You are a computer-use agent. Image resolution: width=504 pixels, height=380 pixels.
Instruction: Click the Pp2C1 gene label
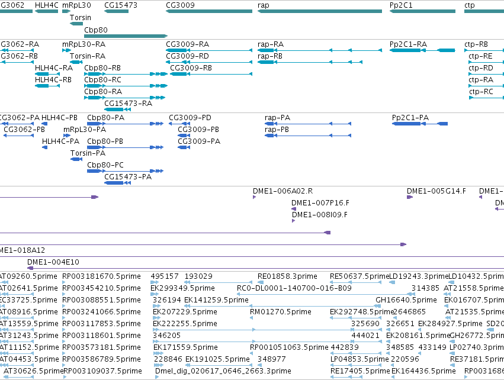pos(401,5)
